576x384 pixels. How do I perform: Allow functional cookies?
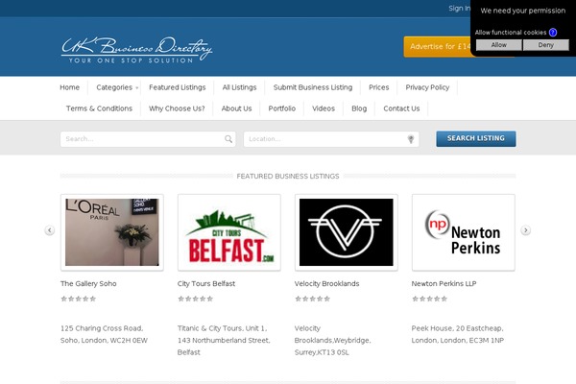tap(498, 45)
